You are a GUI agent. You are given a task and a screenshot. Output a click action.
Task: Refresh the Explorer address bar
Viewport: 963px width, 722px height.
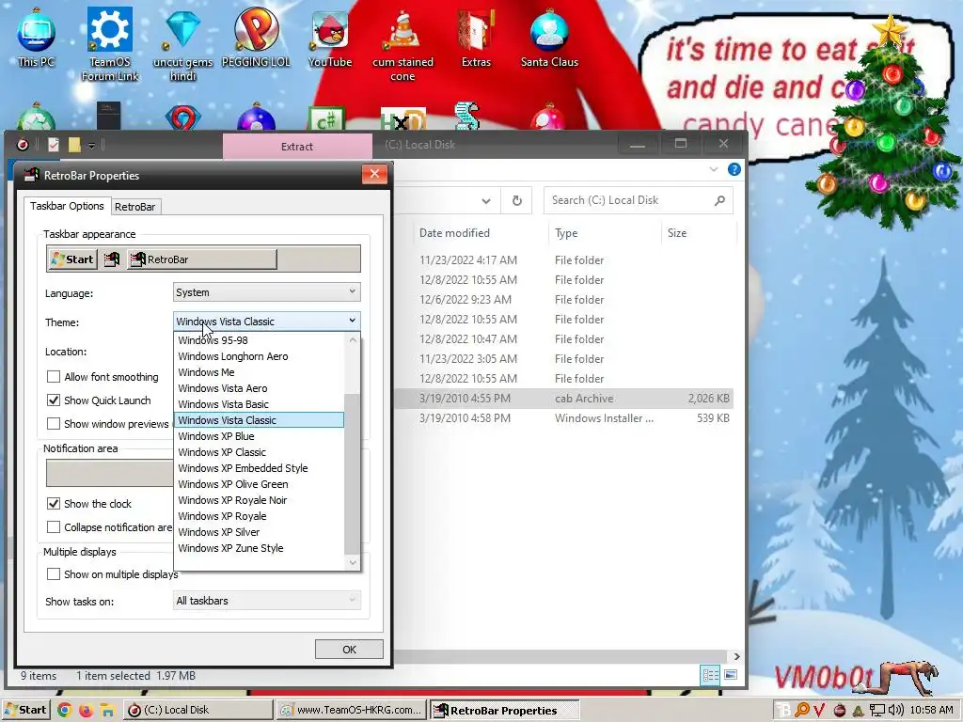(517, 201)
